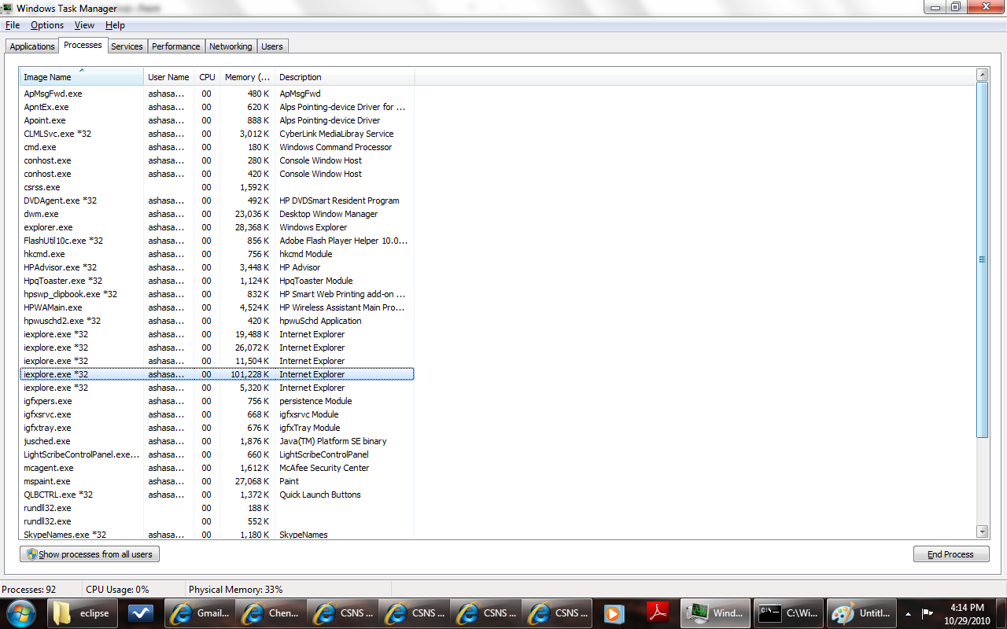The image size is (1007, 629).
Task: Switch to the Services tab
Action: 127,46
